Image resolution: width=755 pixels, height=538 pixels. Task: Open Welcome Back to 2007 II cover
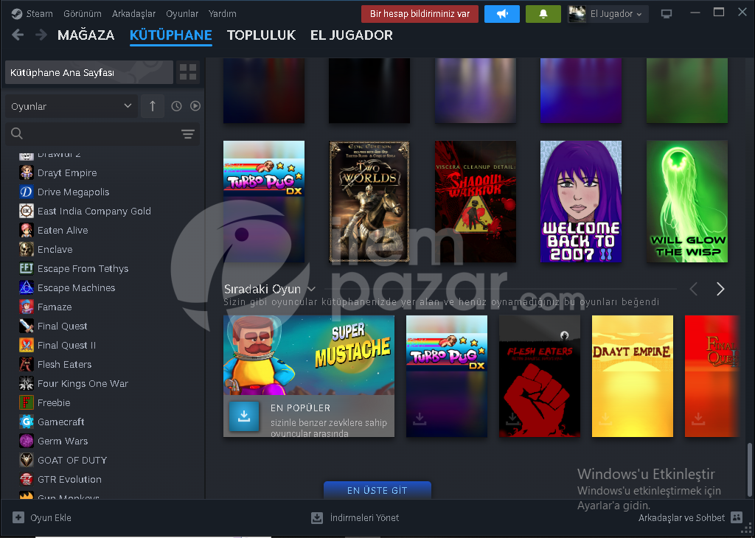coord(581,202)
